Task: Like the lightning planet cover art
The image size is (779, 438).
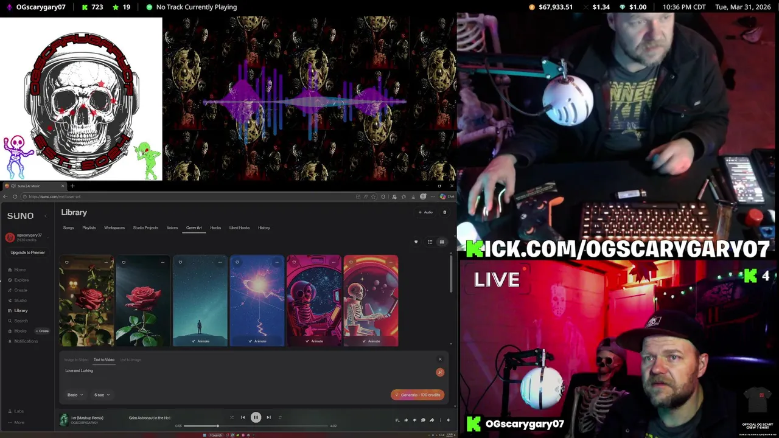Action: point(237,263)
